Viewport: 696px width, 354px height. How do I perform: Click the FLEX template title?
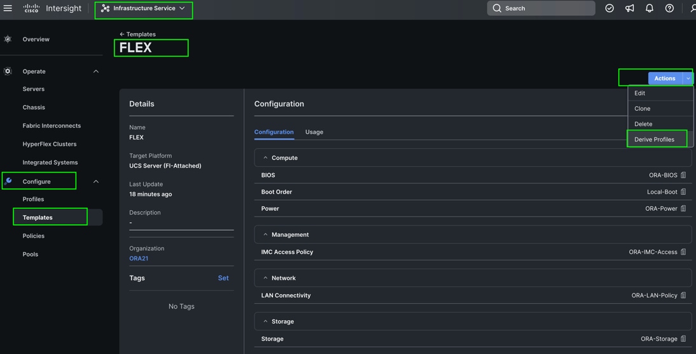click(x=136, y=48)
